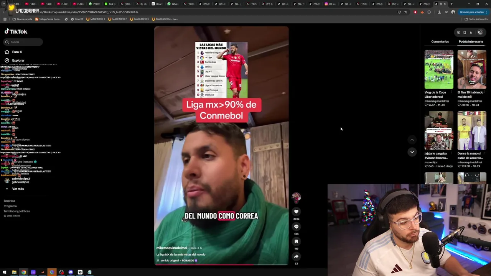Open the comments bubble icon
Viewport: 491px width, 276px height.
coord(296,227)
